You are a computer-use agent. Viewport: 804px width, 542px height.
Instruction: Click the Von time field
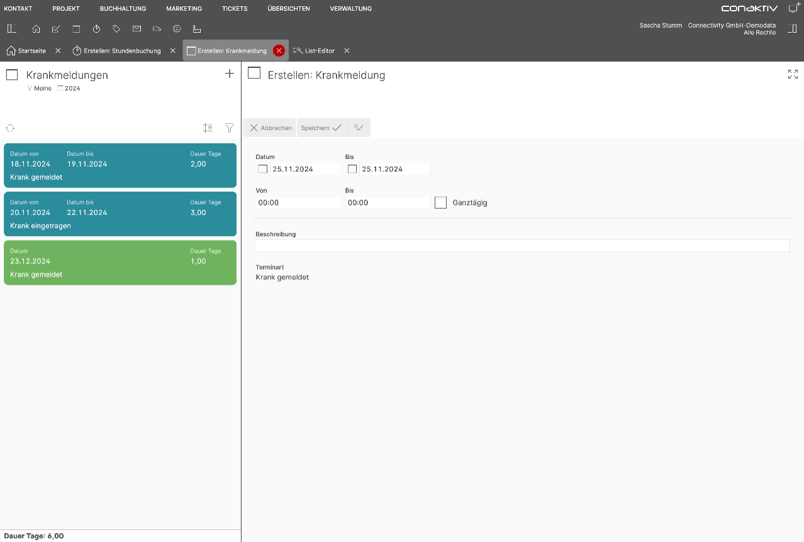pos(298,202)
